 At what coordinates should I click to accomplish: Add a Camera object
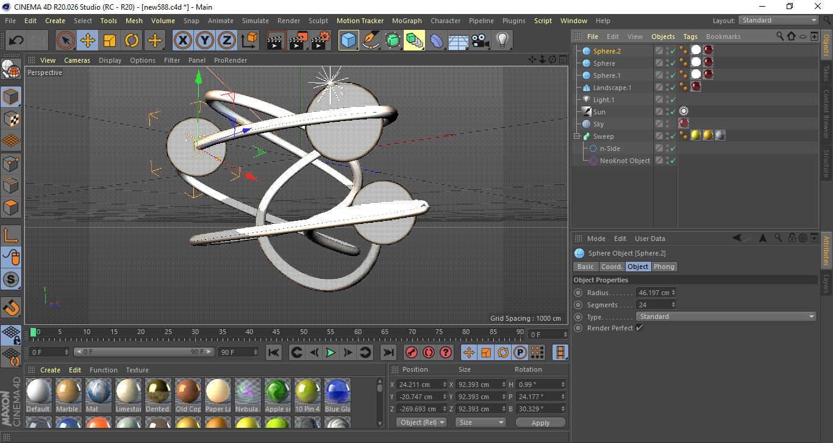(481, 41)
